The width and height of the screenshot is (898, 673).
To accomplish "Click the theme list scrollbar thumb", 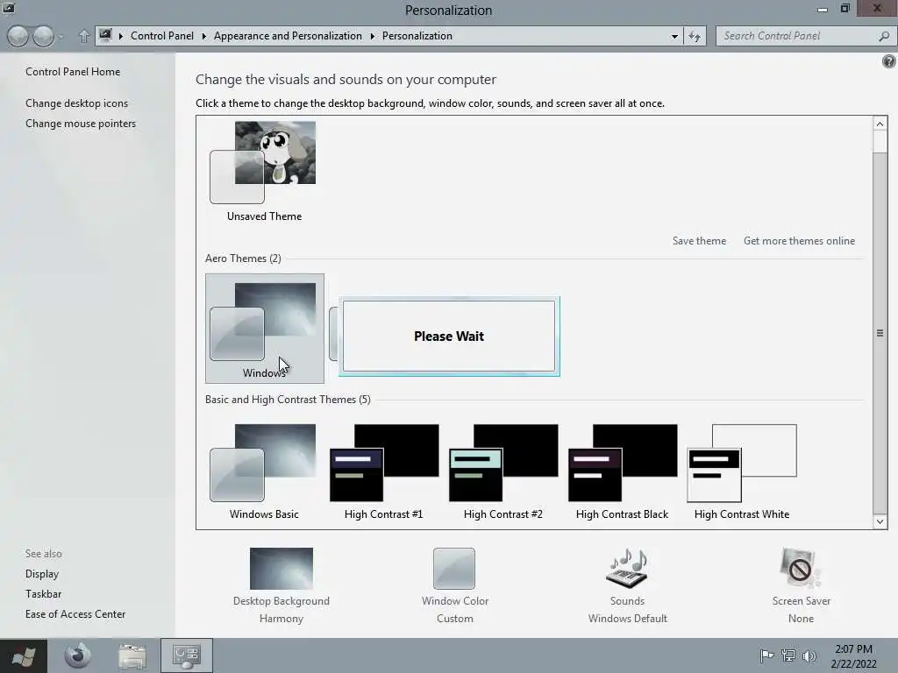I will pyautogui.click(x=880, y=333).
